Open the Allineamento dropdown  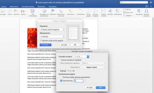[x=52, y=36]
